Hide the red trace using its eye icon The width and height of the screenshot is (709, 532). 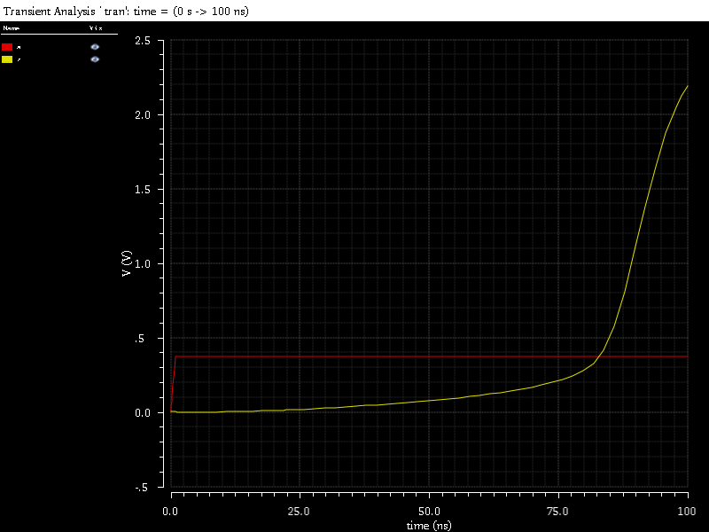point(95,47)
